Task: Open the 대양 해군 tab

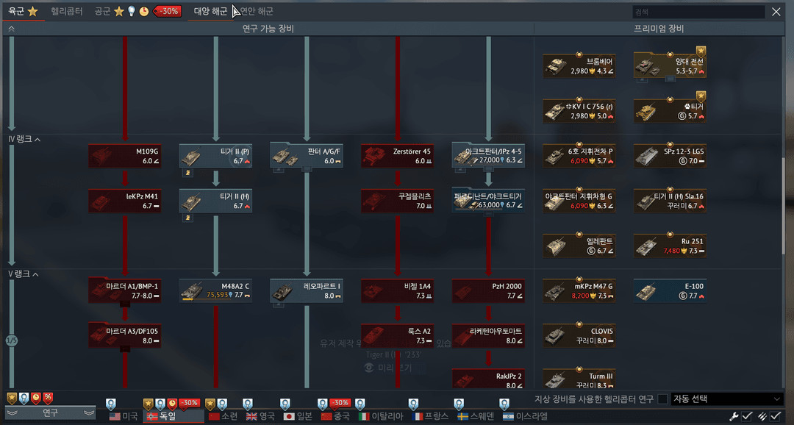Action: [x=210, y=11]
